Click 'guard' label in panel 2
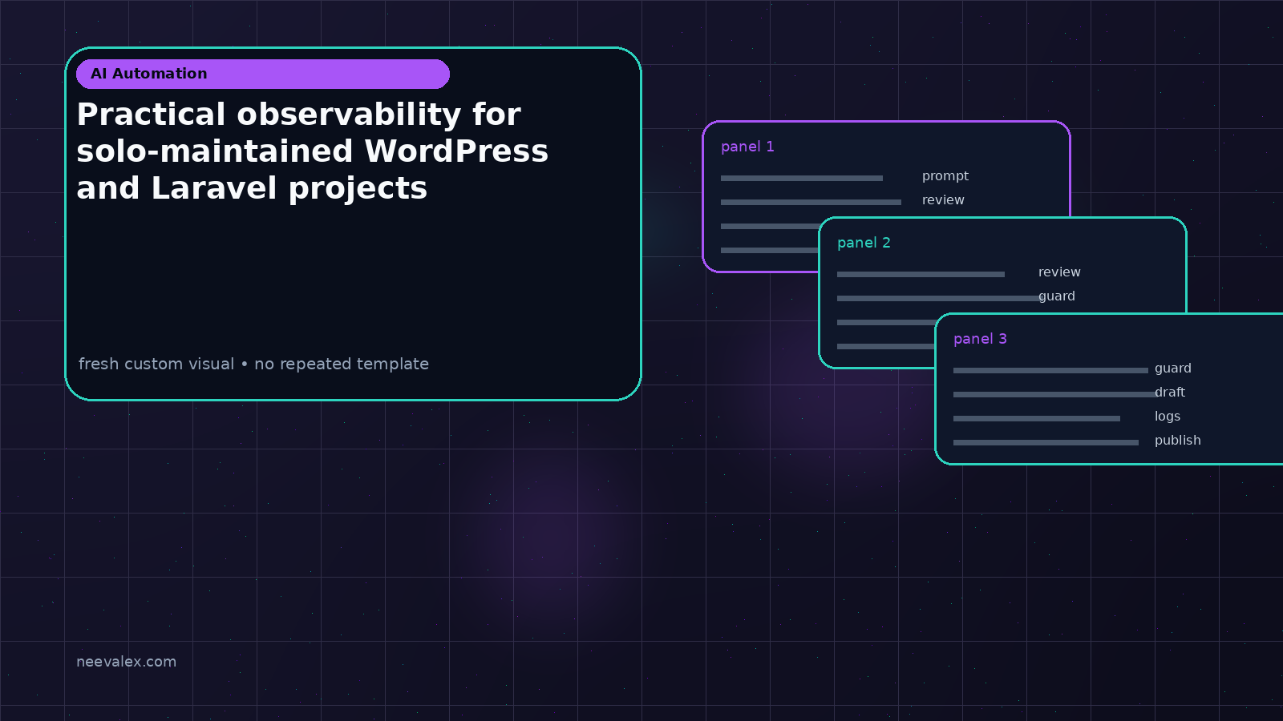This screenshot has height=721, width=1283. click(x=1057, y=296)
